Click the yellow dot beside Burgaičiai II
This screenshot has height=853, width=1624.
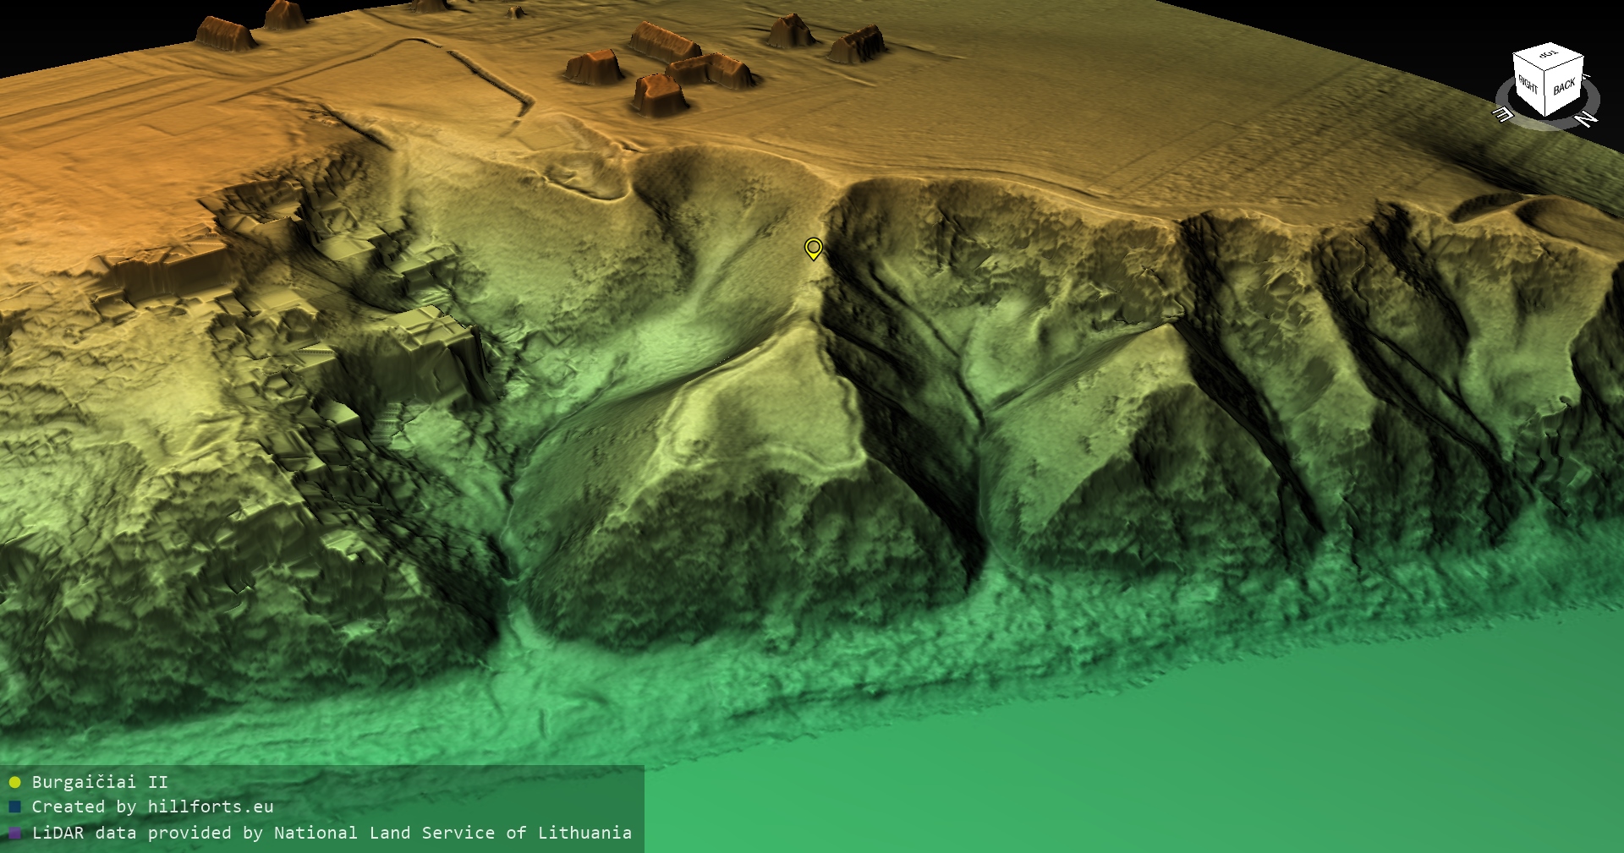[x=14, y=782]
